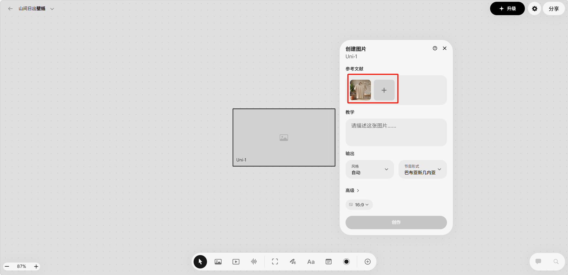Screen dimensions: 568x275
Task: Select the cursor pointer tool
Action: click(x=200, y=262)
